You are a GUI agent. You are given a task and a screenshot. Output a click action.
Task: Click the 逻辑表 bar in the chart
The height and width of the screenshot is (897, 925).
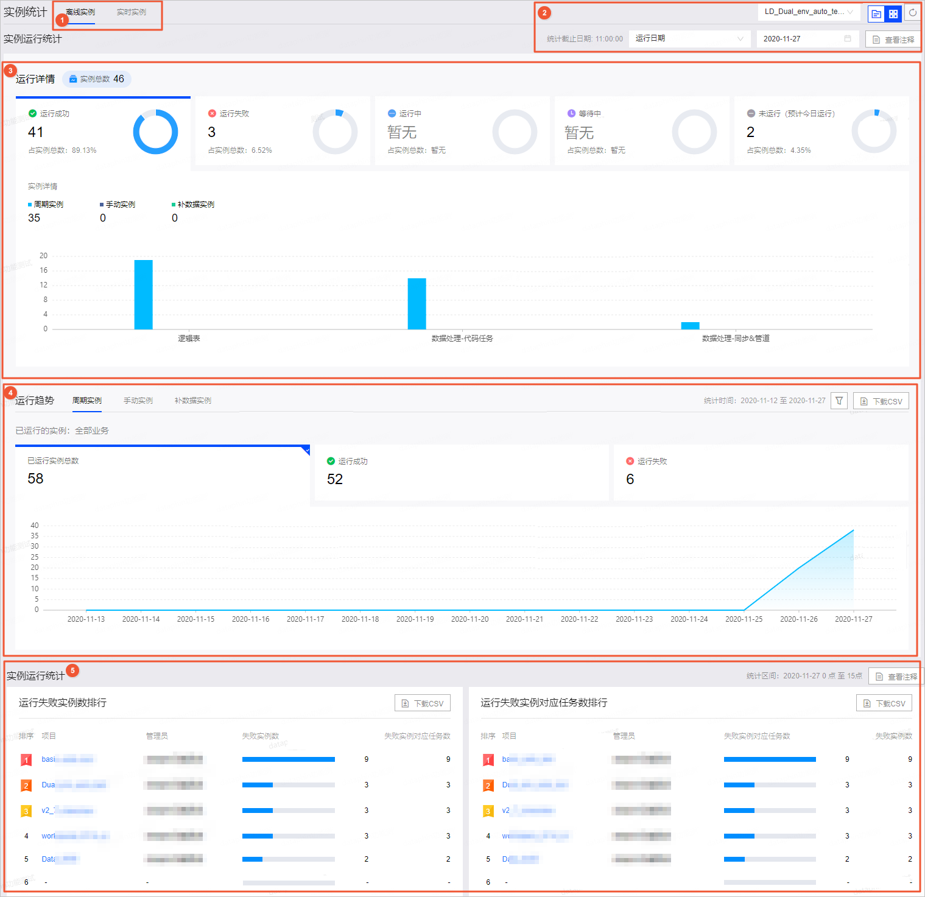click(144, 295)
